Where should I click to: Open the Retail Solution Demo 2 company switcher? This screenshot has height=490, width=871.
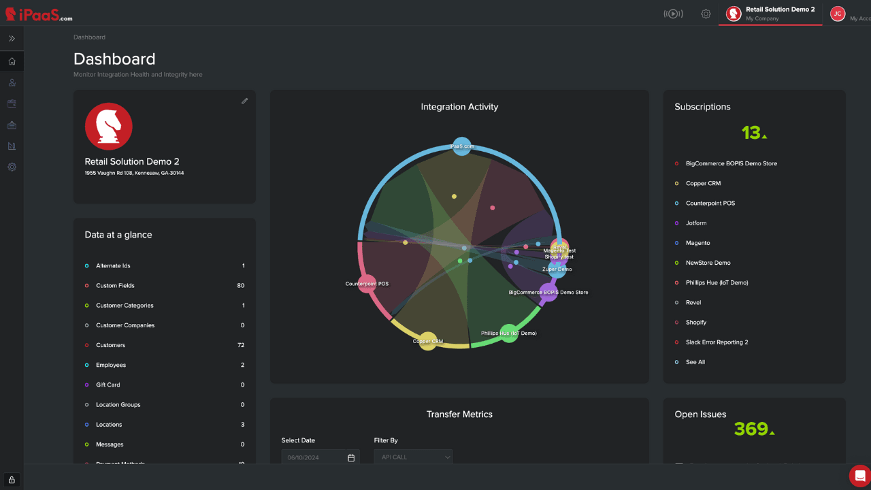[770, 14]
